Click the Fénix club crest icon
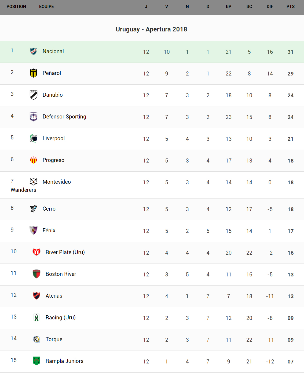This screenshot has width=304, height=375. click(34, 230)
